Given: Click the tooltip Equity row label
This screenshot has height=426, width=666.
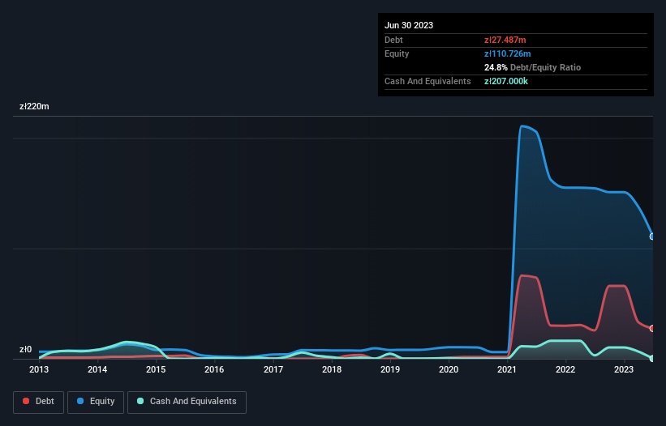Looking at the screenshot, I should tap(397, 53).
